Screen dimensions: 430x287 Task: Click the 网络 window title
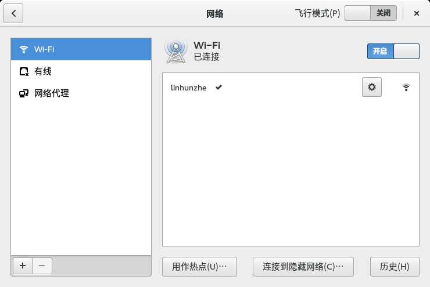(215, 13)
